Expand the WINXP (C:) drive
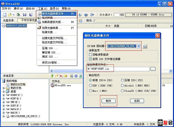 tap(3, 95)
